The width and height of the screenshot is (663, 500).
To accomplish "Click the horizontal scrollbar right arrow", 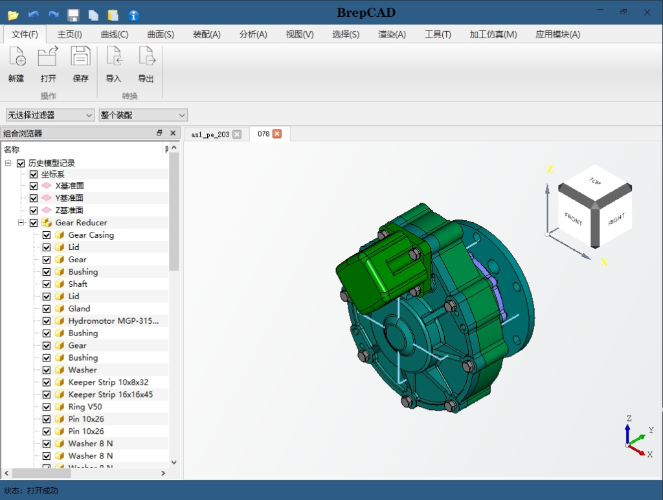I will click(163, 473).
